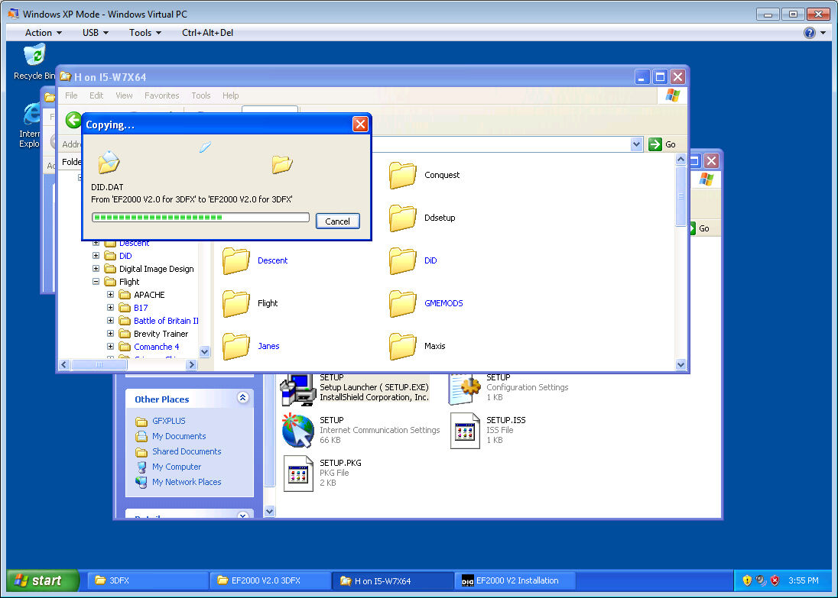Expand the APACHE tree node
838x598 pixels.
[x=110, y=295]
